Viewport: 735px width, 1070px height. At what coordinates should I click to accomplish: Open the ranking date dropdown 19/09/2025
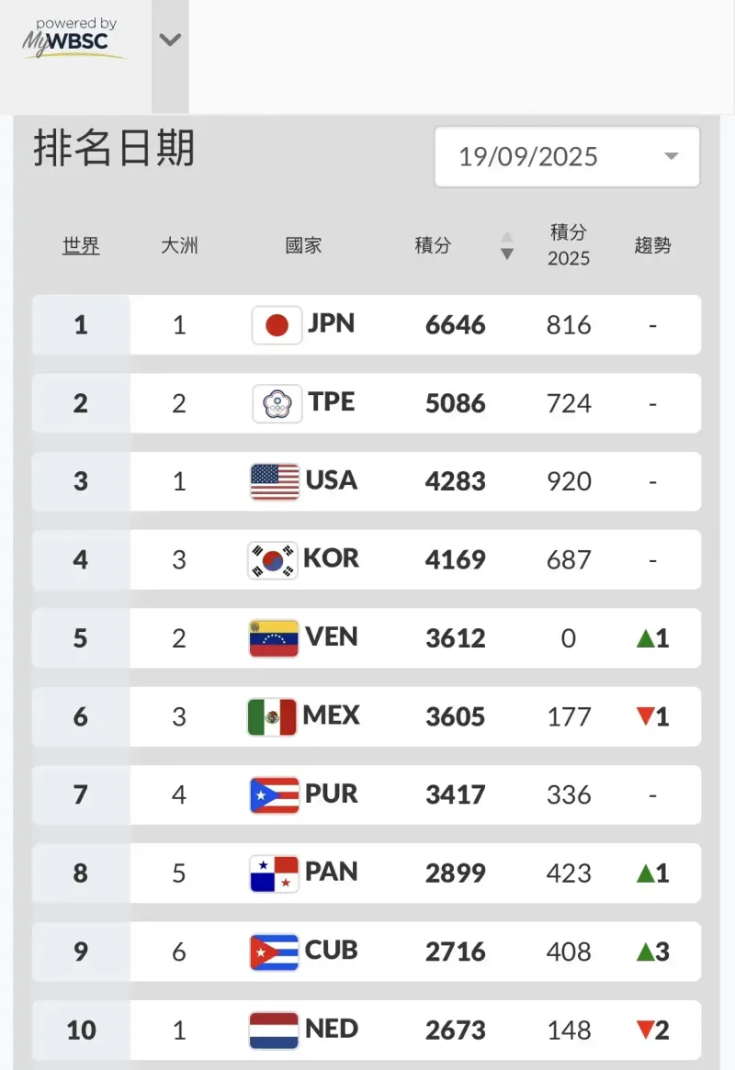pyautogui.click(x=567, y=156)
